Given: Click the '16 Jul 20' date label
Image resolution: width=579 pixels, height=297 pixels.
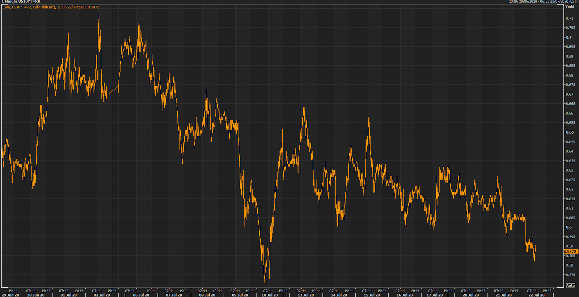Looking at the screenshot, I should tap(405, 295).
